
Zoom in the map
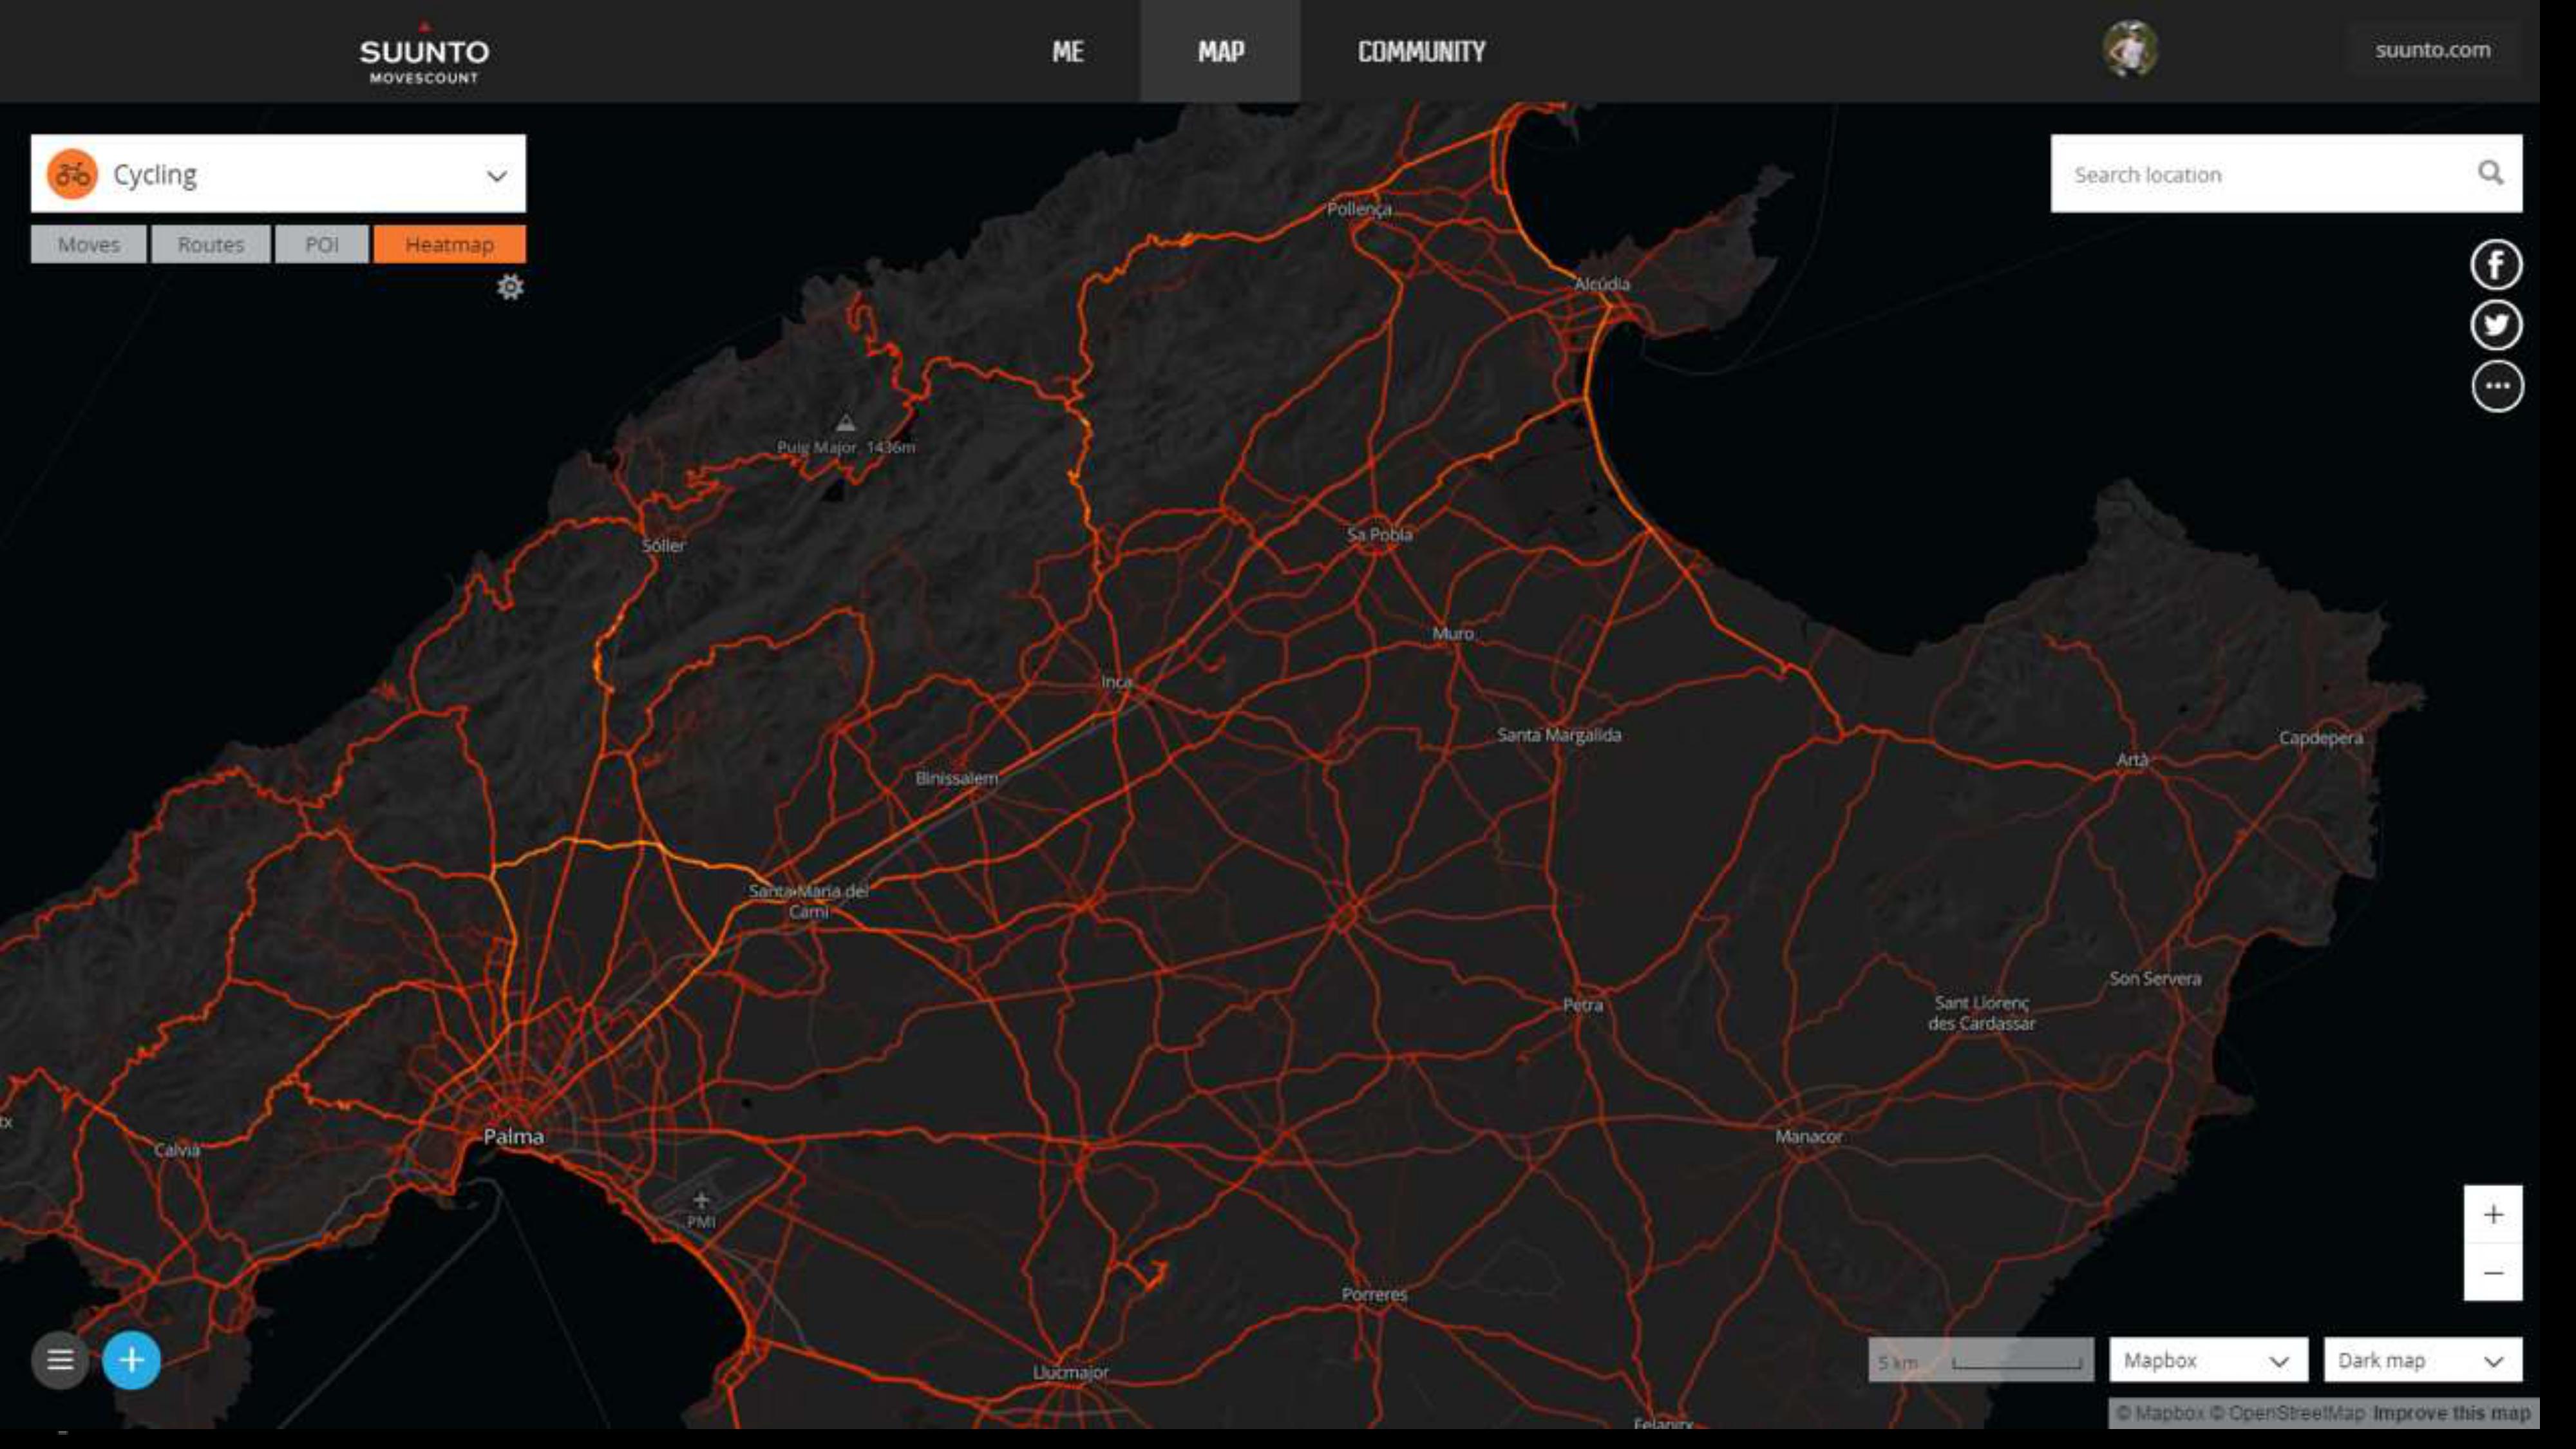2492,1215
